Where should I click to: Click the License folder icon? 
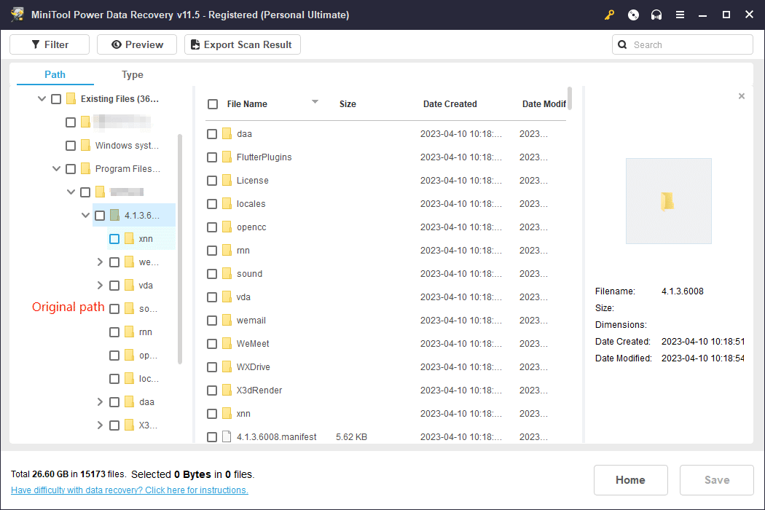(227, 181)
